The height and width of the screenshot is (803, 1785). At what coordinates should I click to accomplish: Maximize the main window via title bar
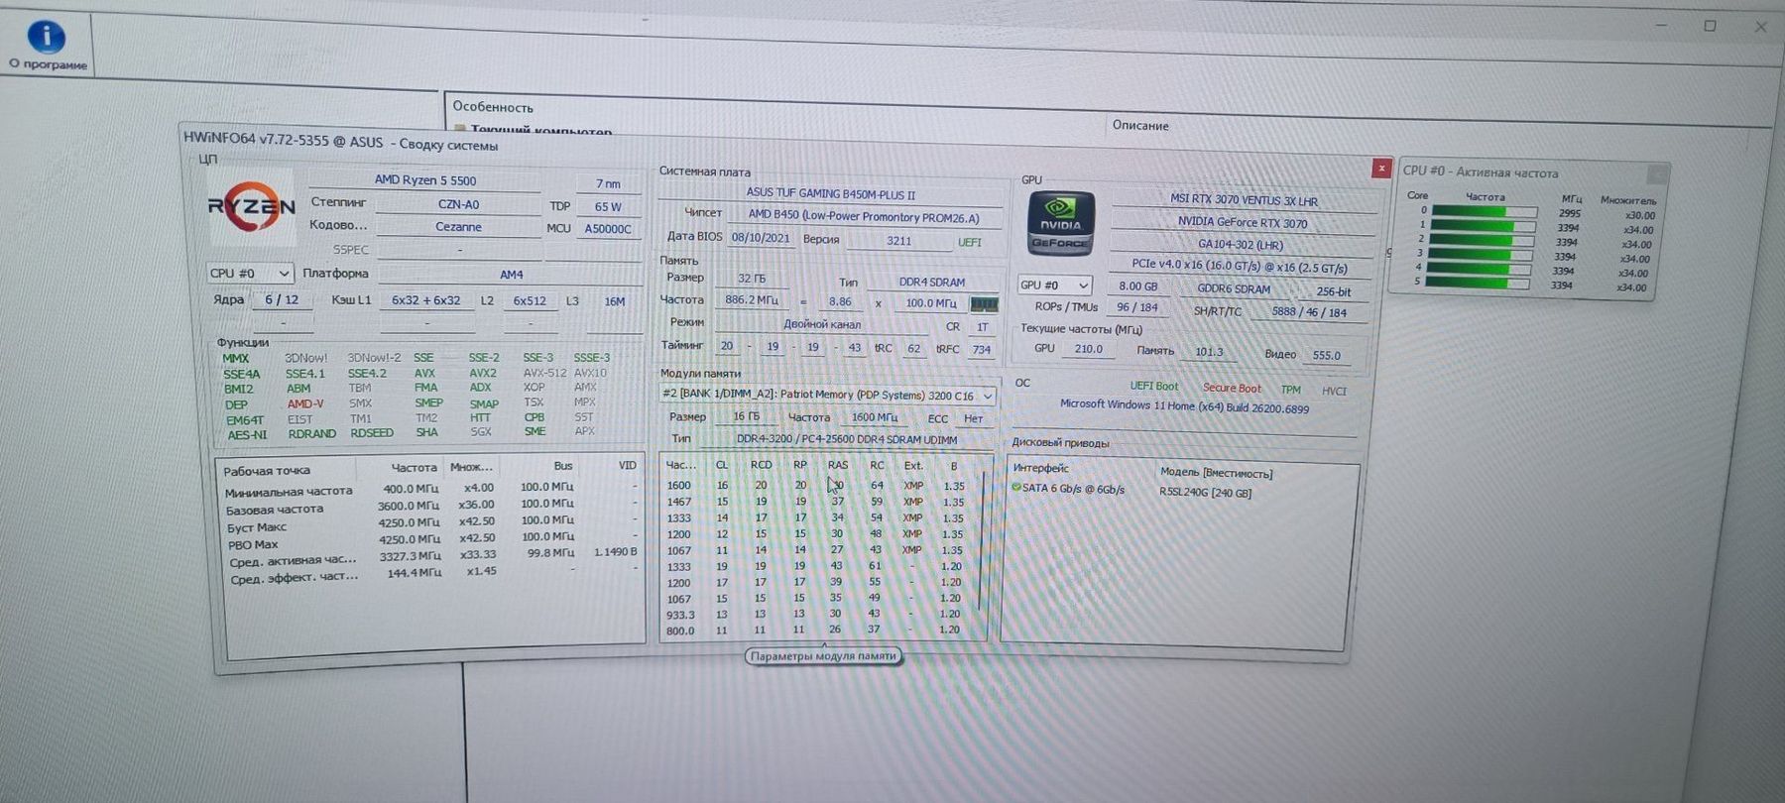1710,27
